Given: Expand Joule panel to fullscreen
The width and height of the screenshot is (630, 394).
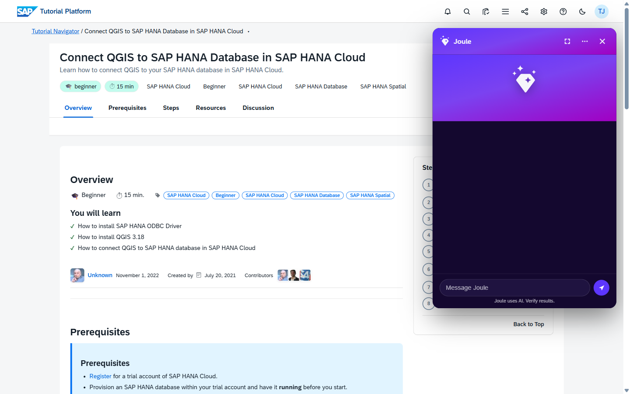Looking at the screenshot, I should click(x=567, y=41).
